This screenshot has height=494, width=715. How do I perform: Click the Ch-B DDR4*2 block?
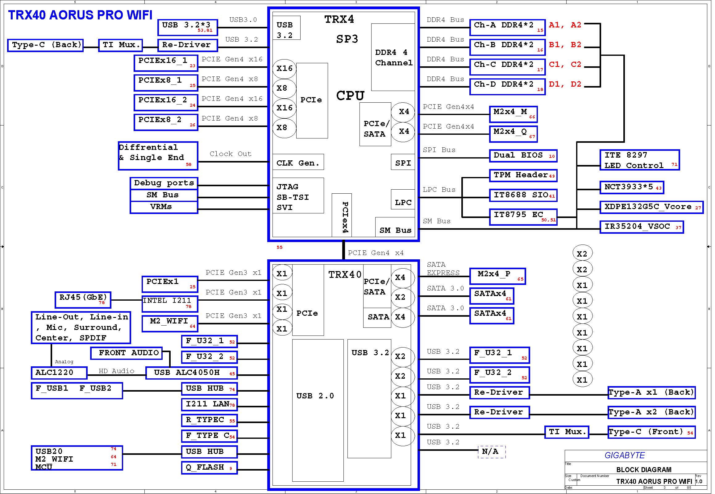(x=508, y=47)
